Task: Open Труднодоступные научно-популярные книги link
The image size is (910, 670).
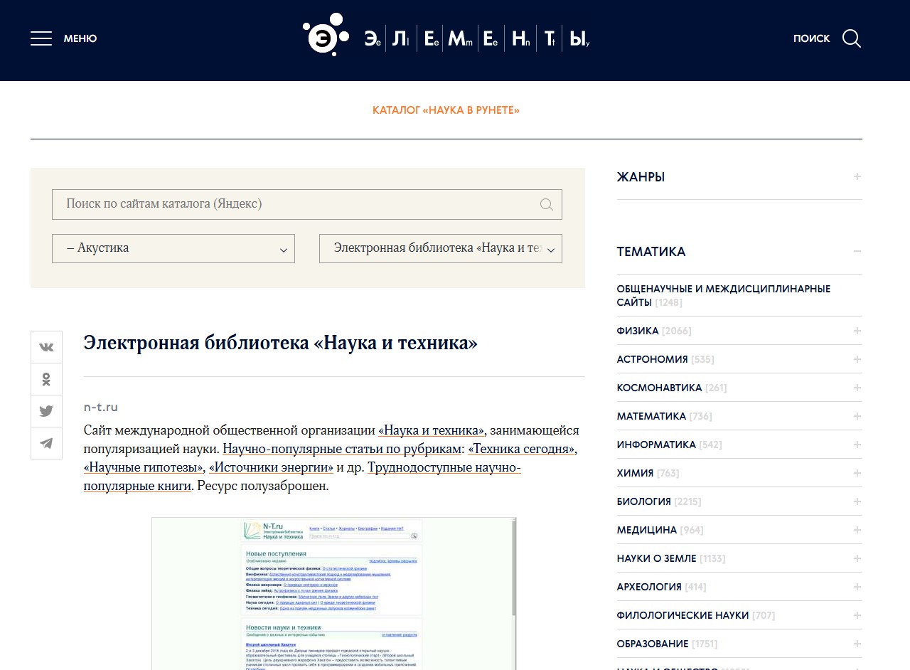Action: tap(302, 477)
